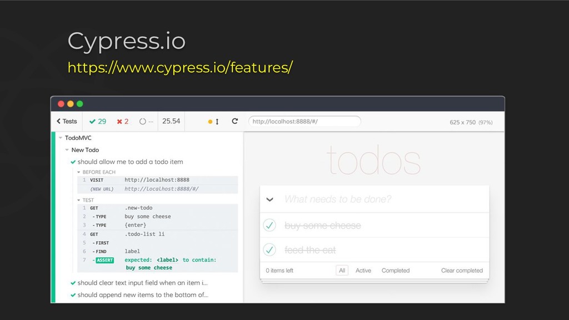Select the GET .new-todo command
This screenshot has width=569, height=320.
157,208
